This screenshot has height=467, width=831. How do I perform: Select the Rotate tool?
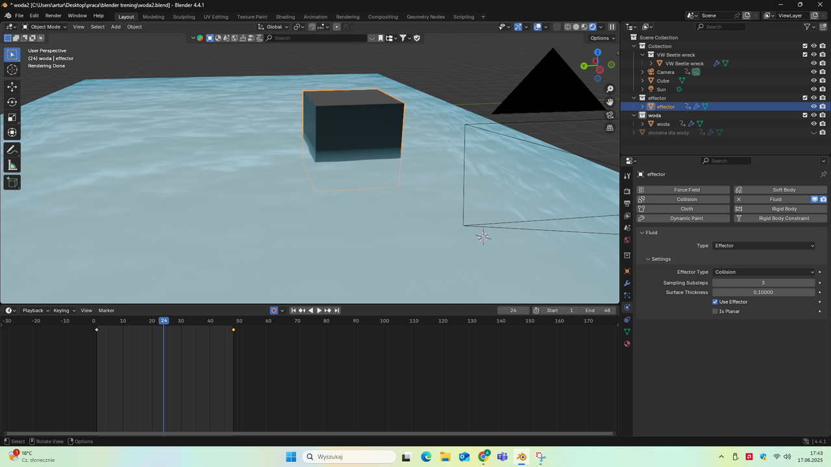[12, 102]
